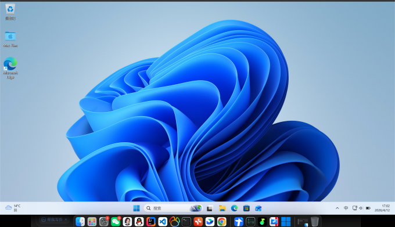
Task: Select the Mac Files folder on desktop
Action: click(x=10, y=39)
